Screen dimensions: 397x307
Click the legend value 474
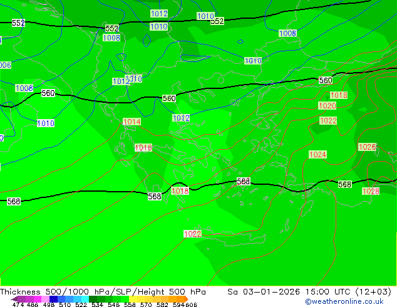(x=18, y=304)
